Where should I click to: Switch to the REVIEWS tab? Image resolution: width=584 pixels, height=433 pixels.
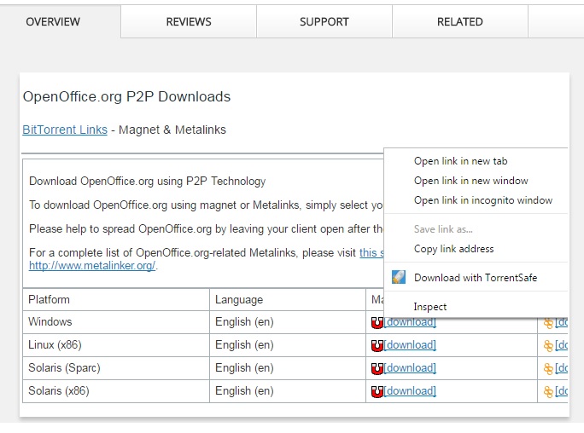(189, 21)
